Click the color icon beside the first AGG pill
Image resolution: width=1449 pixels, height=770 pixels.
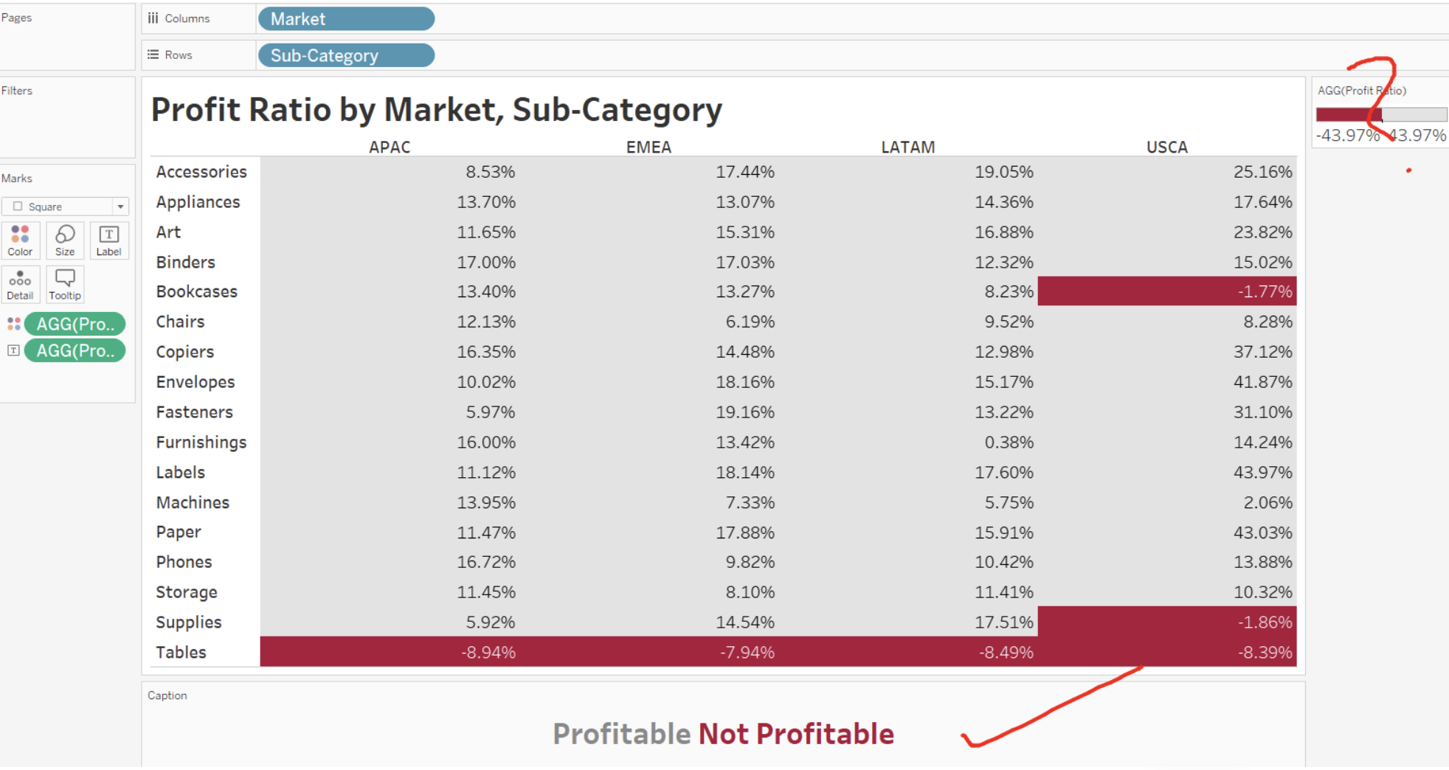pos(14,324)
